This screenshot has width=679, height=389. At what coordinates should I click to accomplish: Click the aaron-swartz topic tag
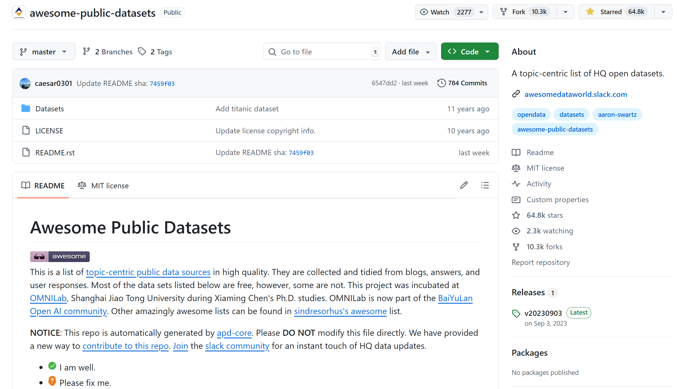tap(617, 115)
